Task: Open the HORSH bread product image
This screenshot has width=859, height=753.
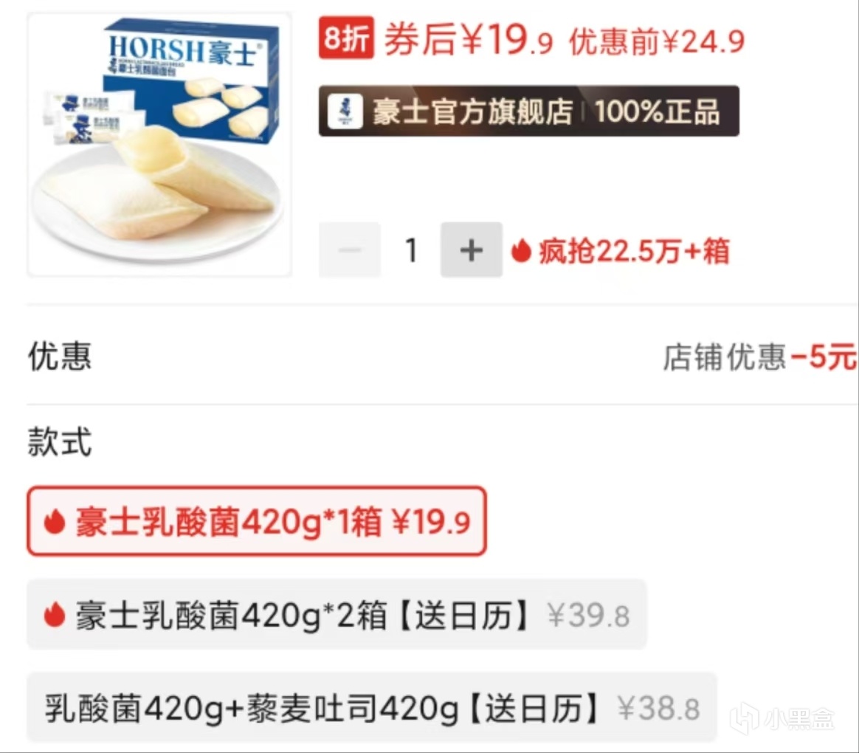Action: coord(159,145)
